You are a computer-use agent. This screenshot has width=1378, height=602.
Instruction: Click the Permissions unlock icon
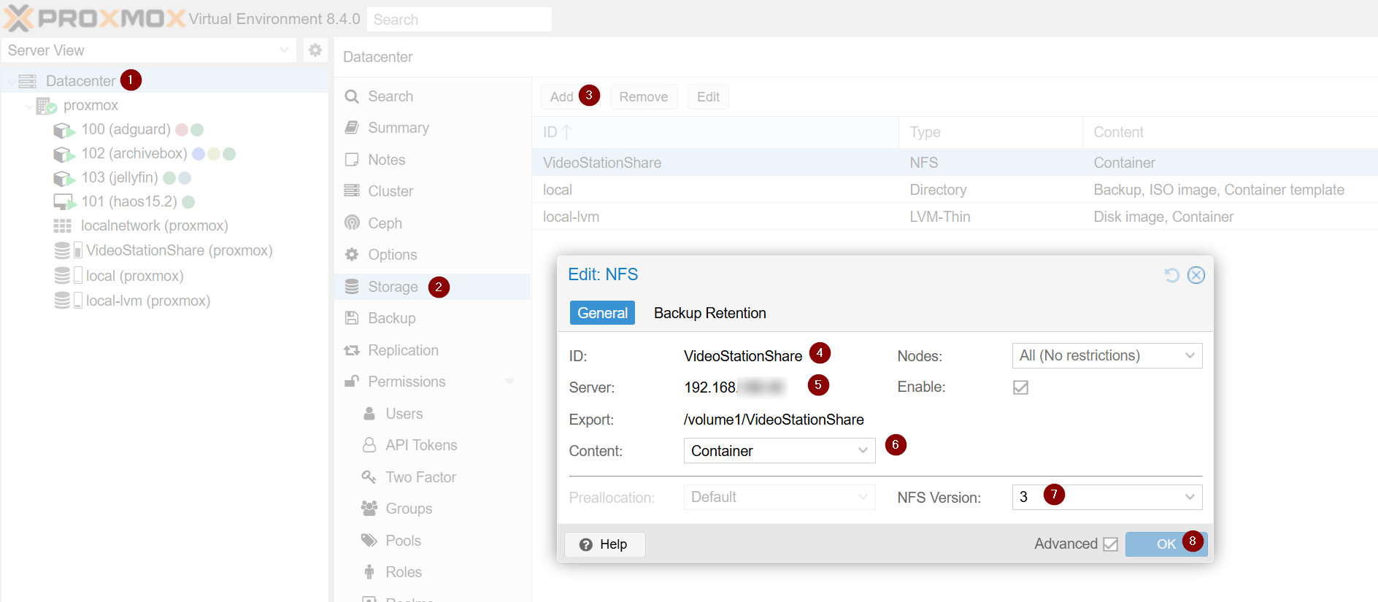pyautogui.click(x=352, y=382)
